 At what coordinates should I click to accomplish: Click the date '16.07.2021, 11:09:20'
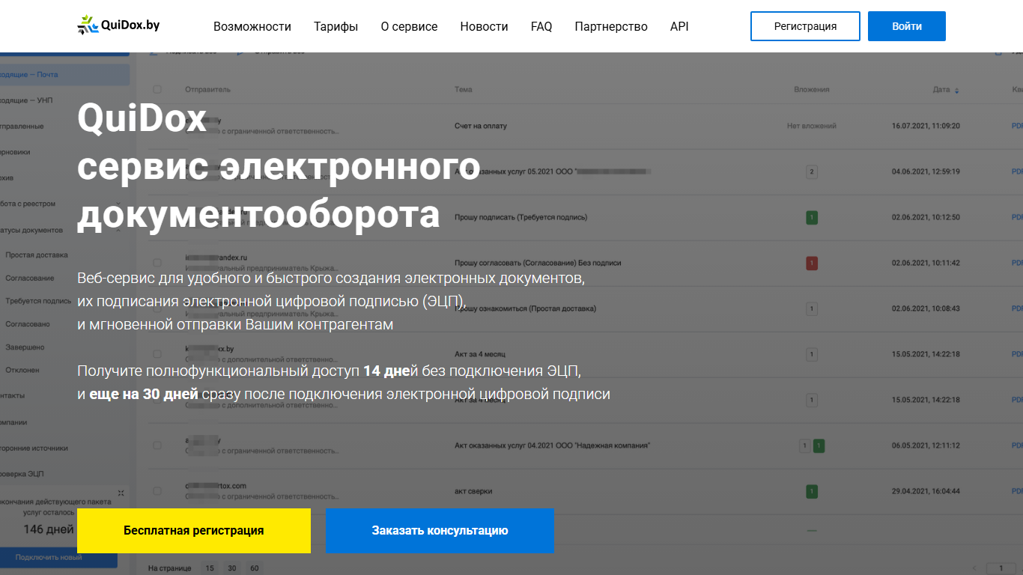click(926, 126)
